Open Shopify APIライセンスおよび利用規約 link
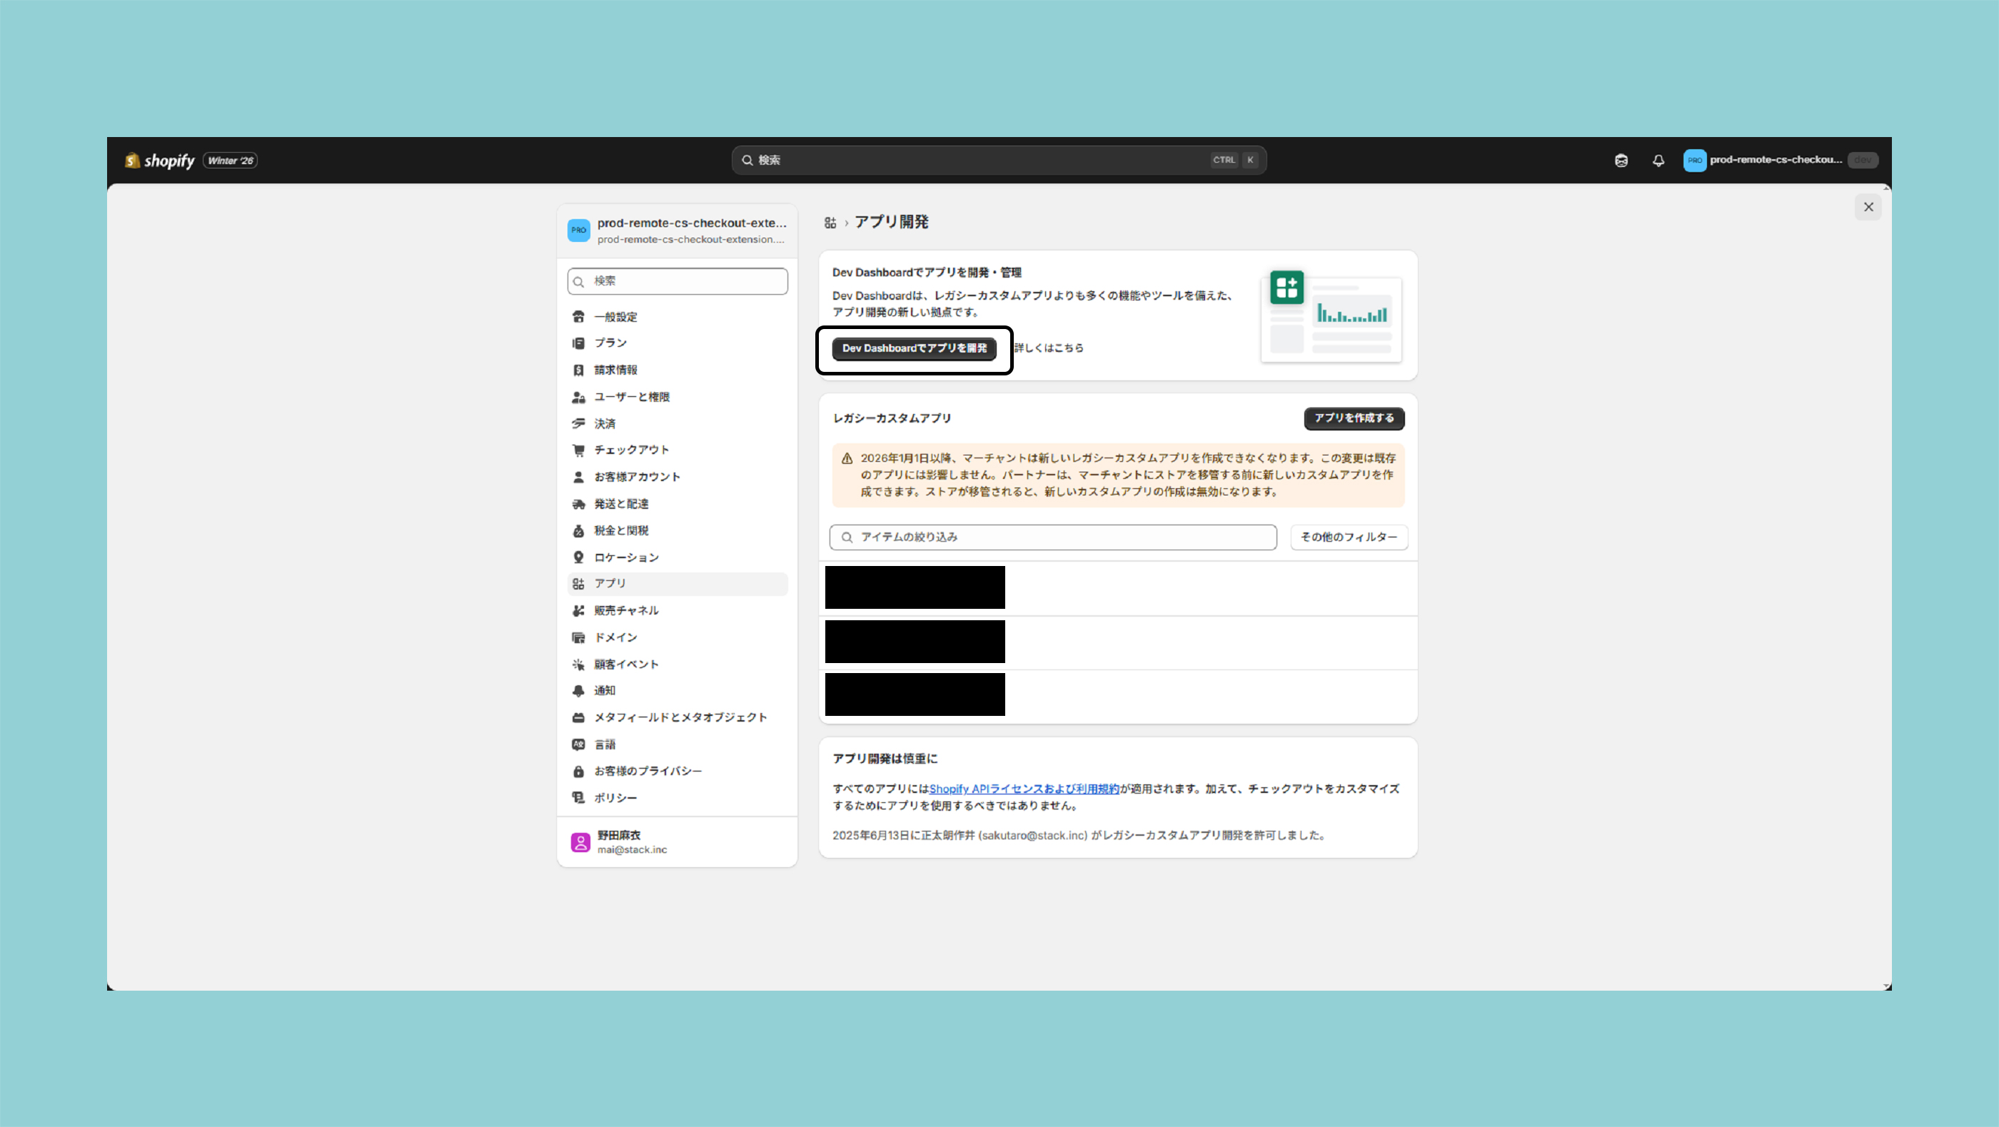 point(1024,789)
